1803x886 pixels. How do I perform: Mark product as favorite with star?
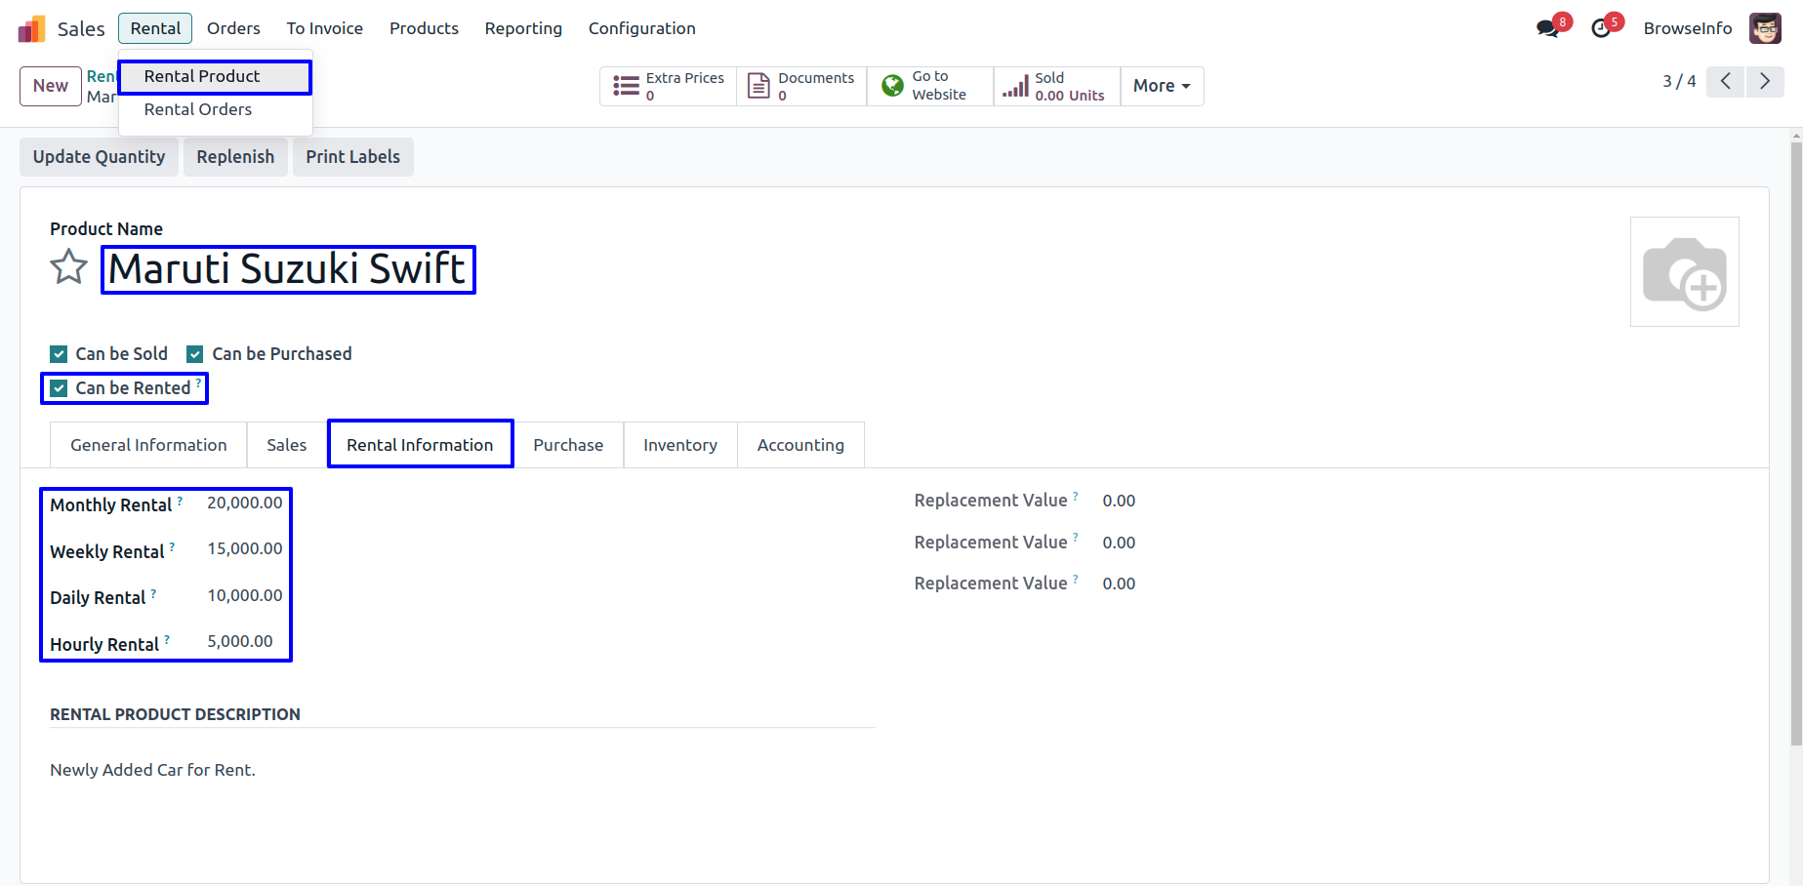click(68, 267)
